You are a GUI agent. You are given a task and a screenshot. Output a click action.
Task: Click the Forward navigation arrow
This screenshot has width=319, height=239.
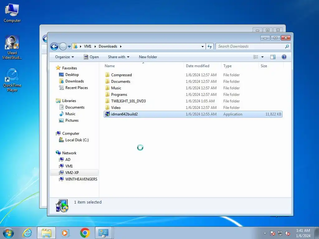click(x=63, y=47)
